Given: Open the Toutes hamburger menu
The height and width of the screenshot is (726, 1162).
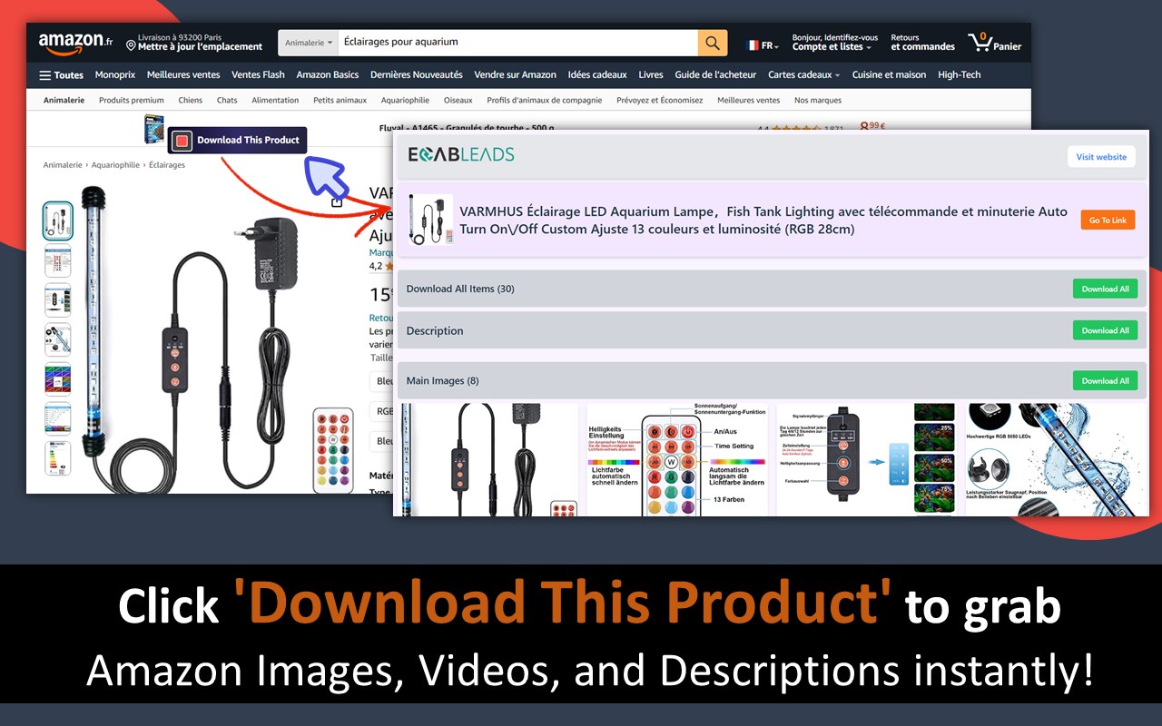Looking at the screenshot, I should [x=61, y=75].
